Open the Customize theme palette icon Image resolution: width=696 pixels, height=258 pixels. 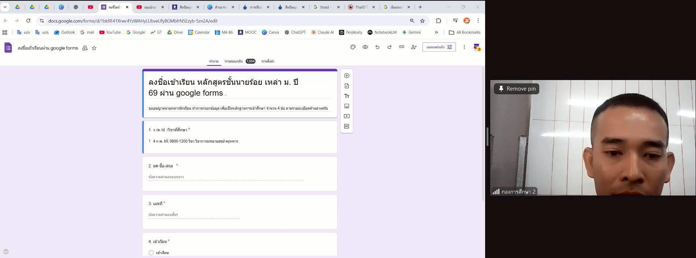353,47
